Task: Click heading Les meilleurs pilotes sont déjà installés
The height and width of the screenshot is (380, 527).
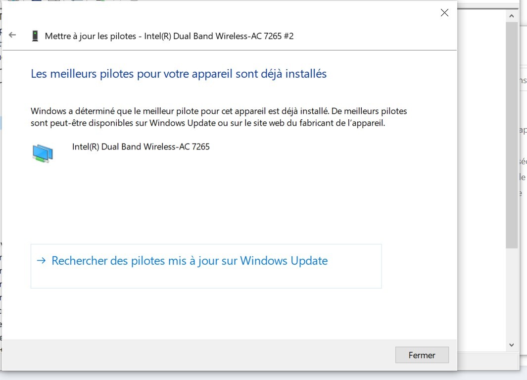Action: 179,74
